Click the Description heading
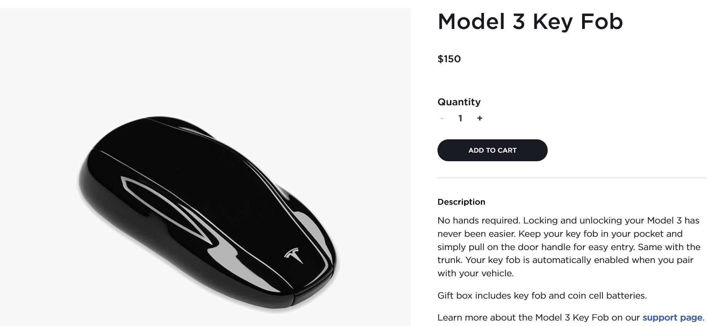708x326 pixels. click(461, 202)
